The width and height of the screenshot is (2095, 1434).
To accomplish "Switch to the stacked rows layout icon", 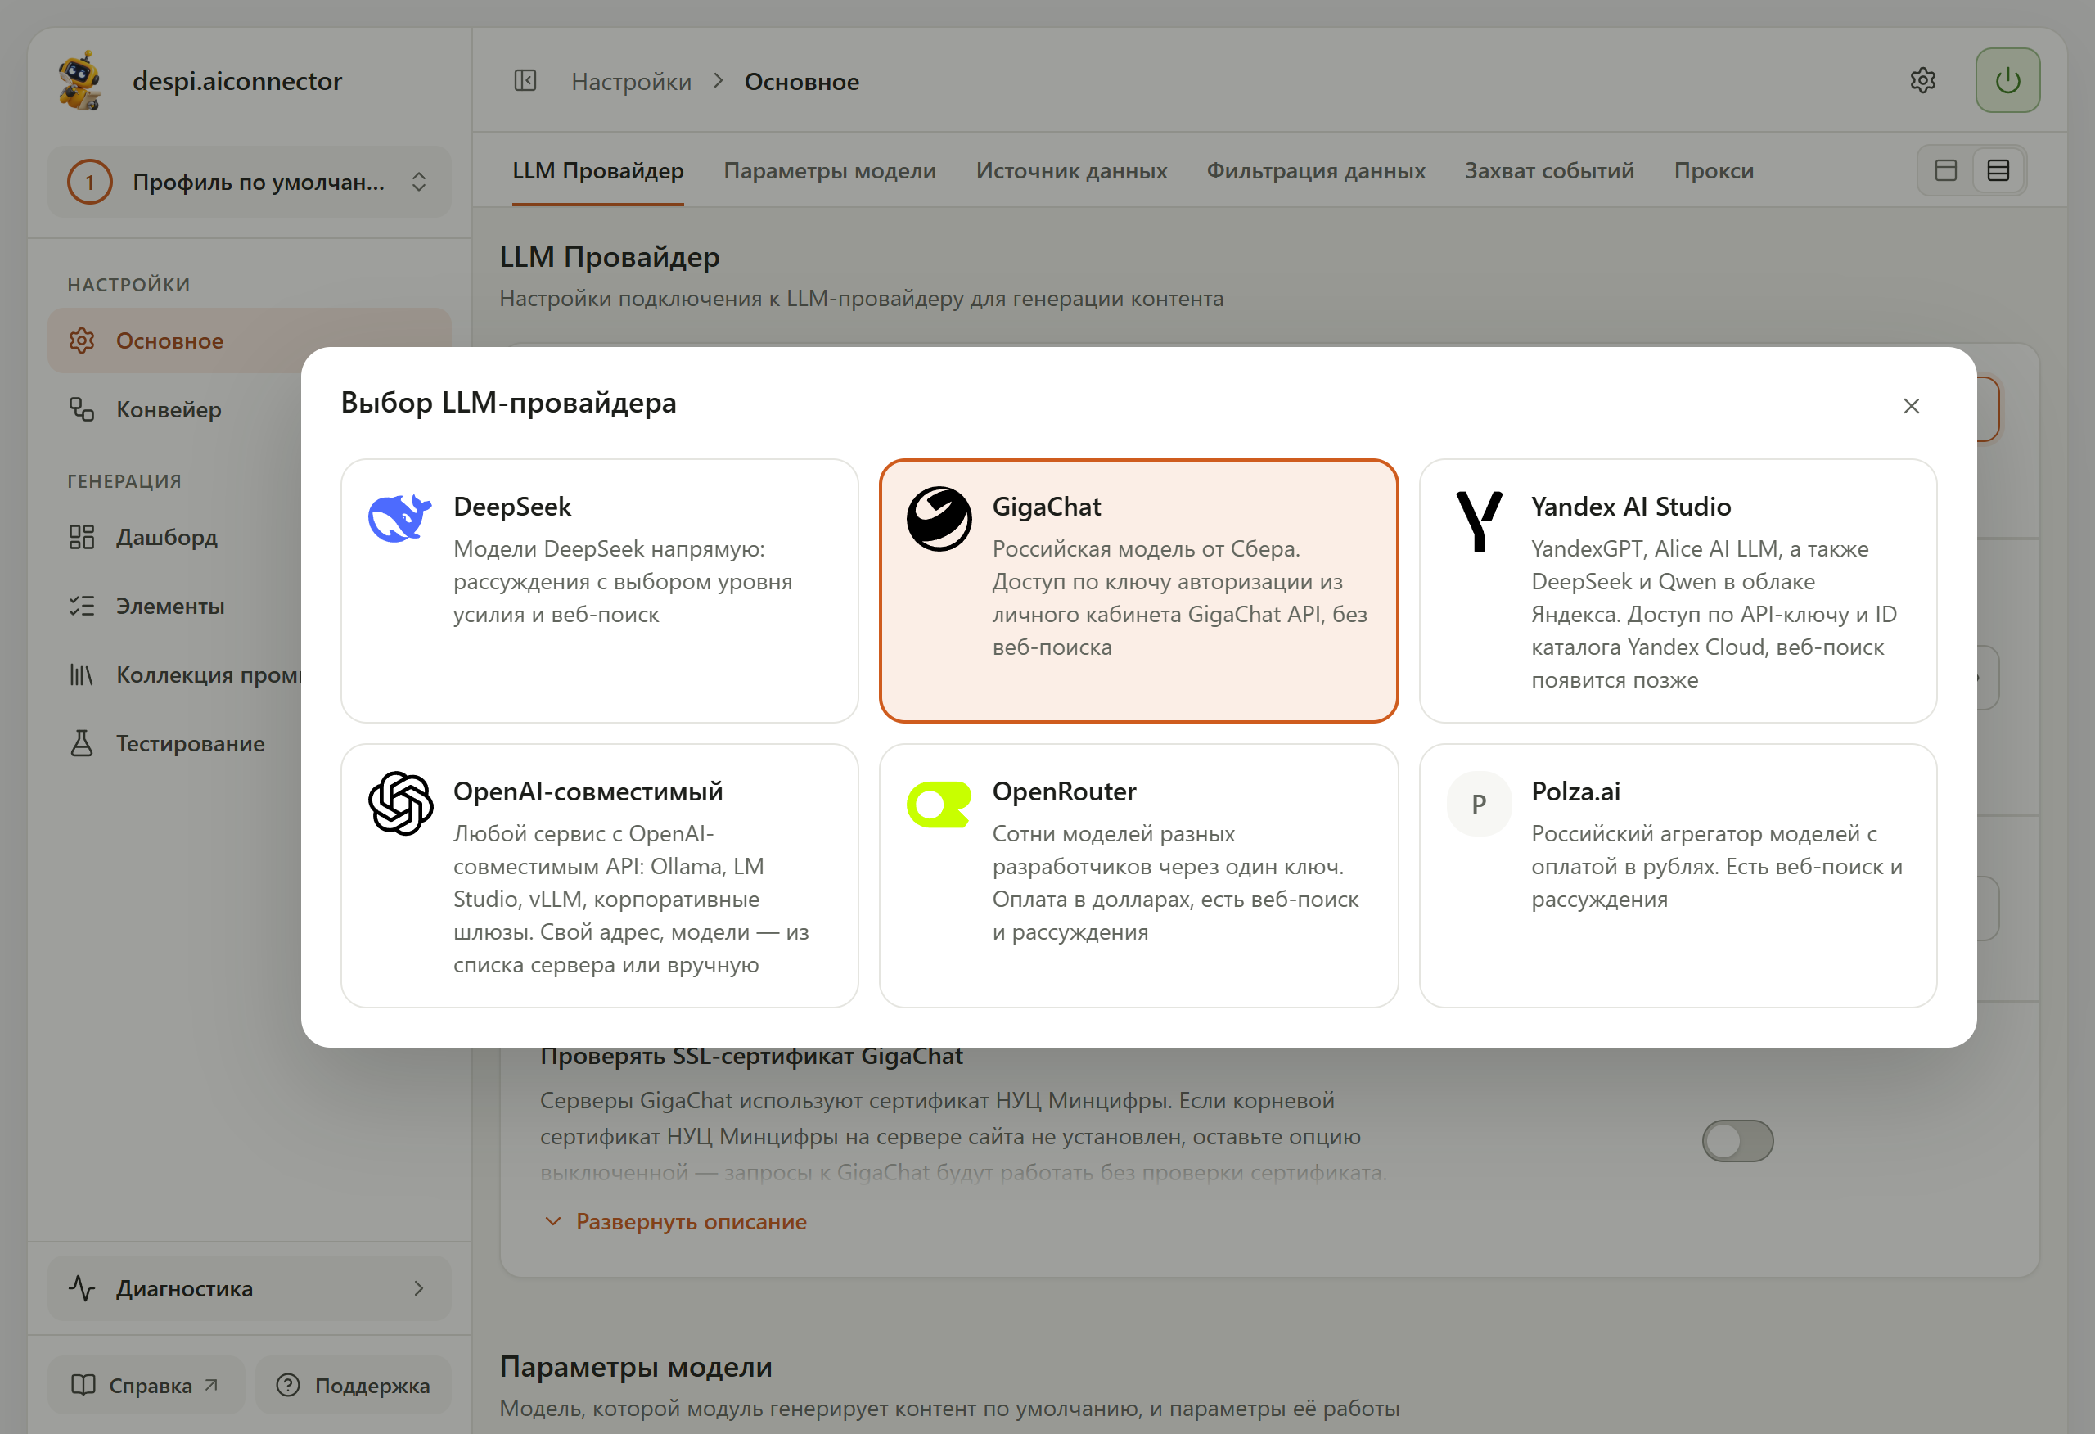I will click(x=1998, y=169).
